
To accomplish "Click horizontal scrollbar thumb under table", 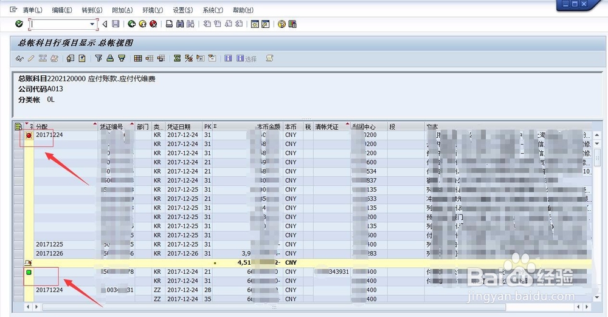I will [x=274, y=307].
